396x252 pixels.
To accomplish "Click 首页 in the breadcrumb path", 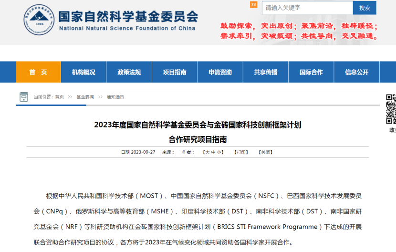I will click(59, 97).
